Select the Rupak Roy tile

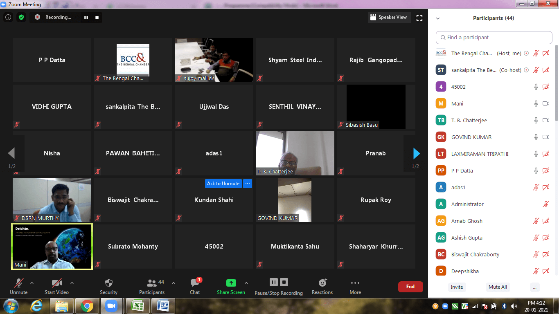pos(376,200)
